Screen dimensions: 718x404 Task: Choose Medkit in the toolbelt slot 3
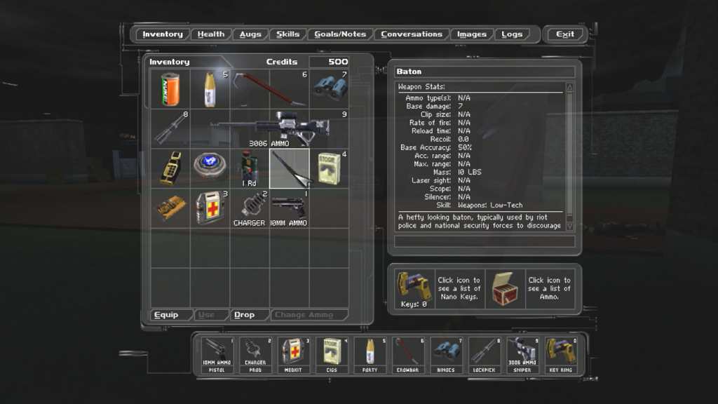coord(293,356)
